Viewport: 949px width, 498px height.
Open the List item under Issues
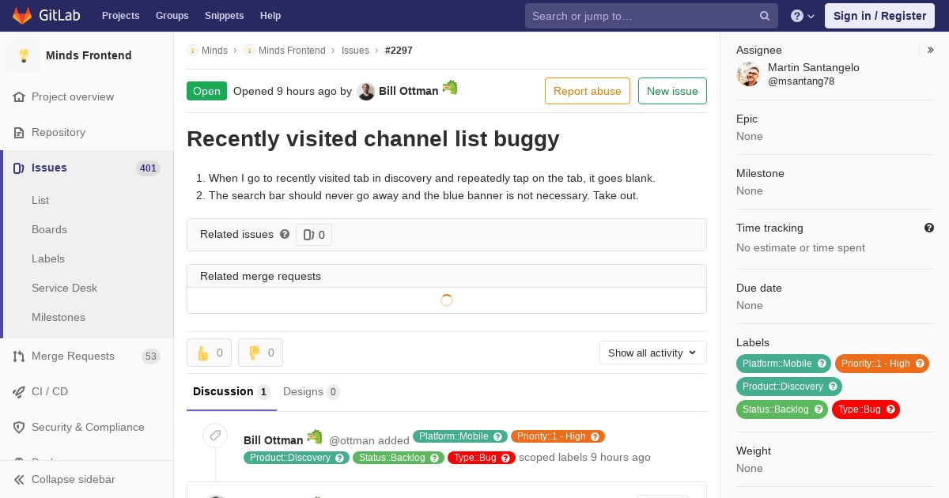click(x=40, y=201)
